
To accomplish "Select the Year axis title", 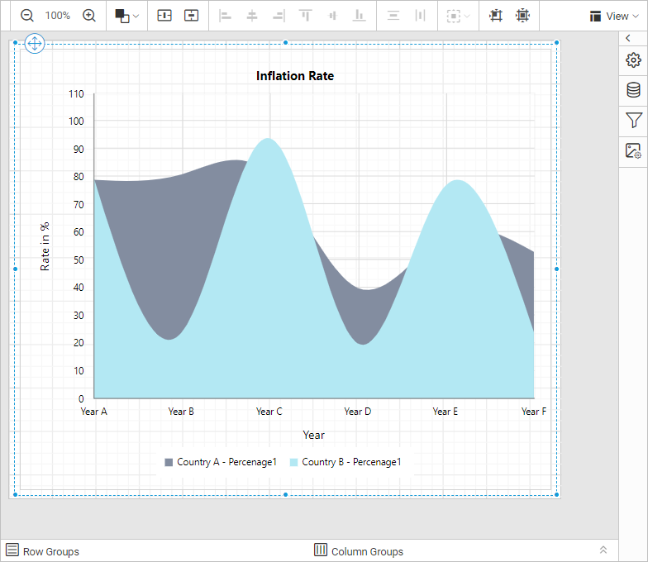I will coord(314,435).
